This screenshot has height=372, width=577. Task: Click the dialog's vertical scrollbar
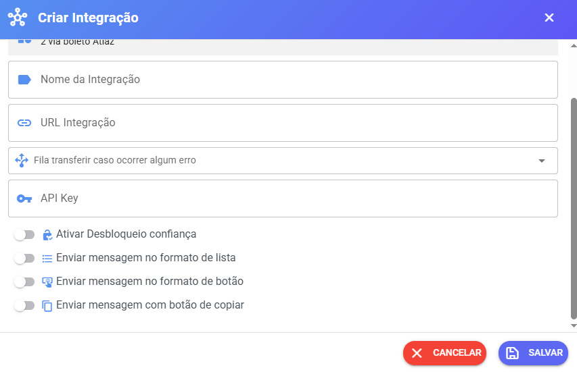pos(574,203)
